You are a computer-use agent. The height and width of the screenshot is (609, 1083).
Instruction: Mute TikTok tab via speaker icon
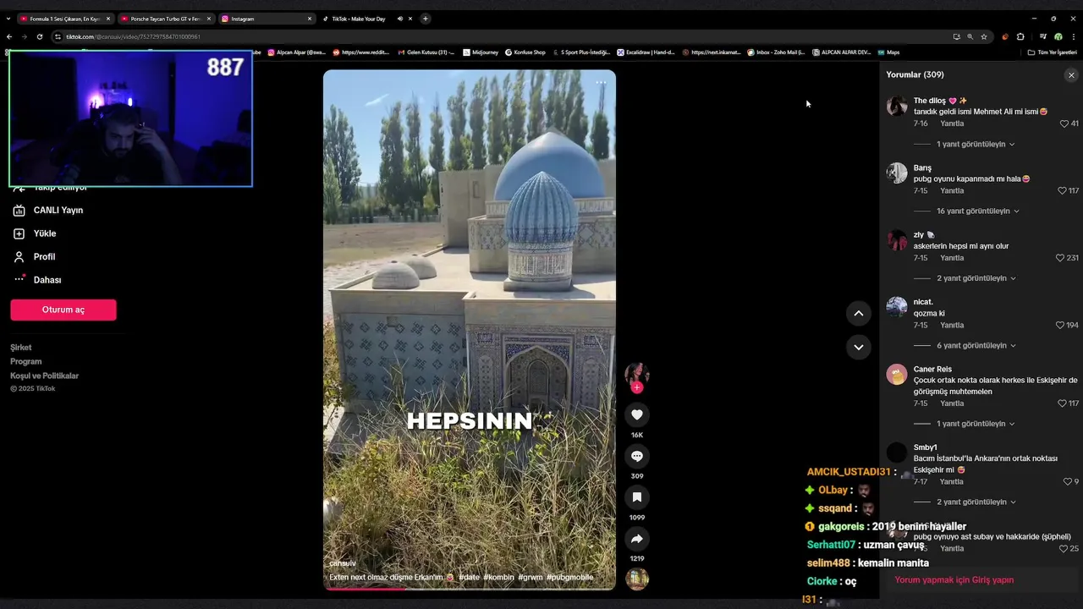(x=399, y=19)
